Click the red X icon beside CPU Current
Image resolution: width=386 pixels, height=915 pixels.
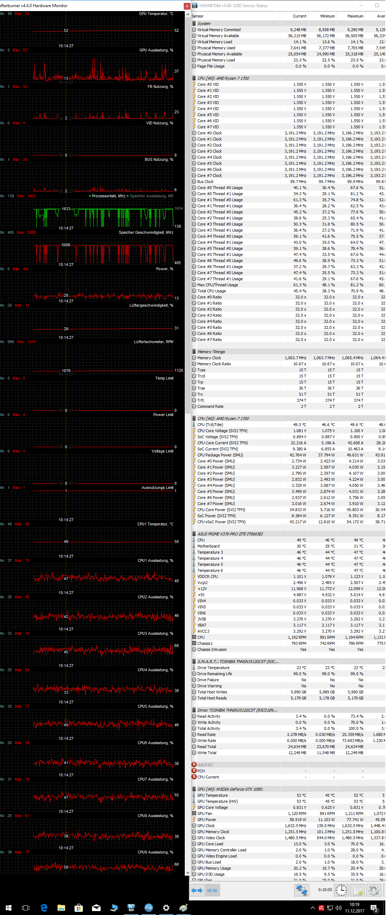point(194,777)
